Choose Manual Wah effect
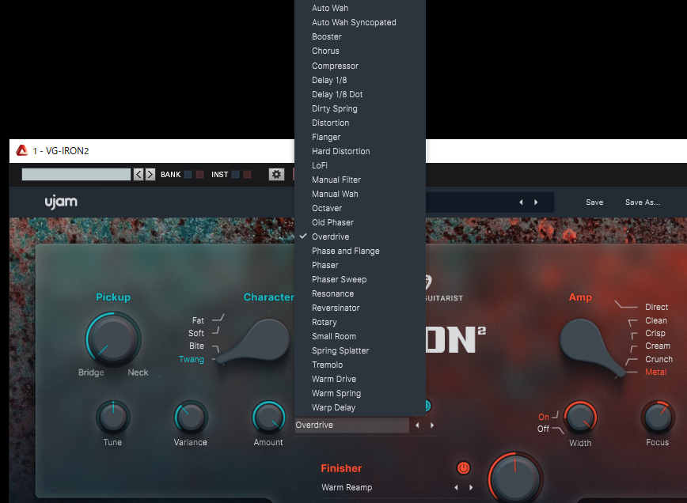The height and width of the screenshot is (503, 687). coord(359,194)
